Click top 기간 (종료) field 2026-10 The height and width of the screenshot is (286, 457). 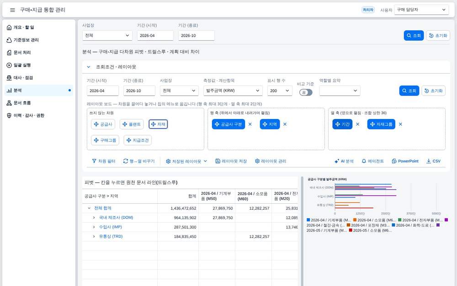point(196,35)
